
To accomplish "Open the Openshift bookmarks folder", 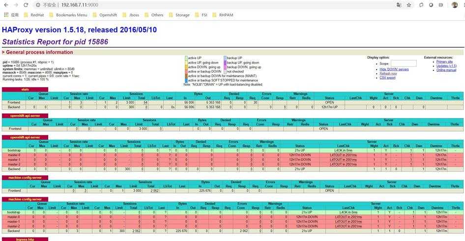I will 105,15.
